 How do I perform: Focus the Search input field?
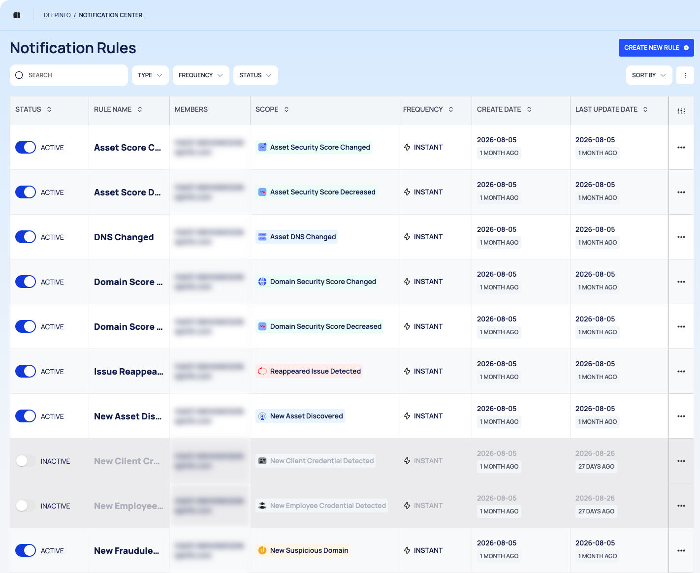[69, 75]
